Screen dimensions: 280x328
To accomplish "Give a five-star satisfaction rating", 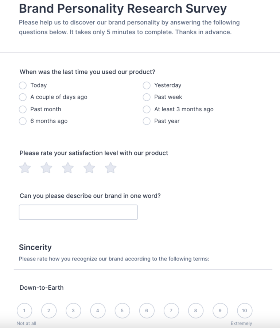I will (110, 168).
